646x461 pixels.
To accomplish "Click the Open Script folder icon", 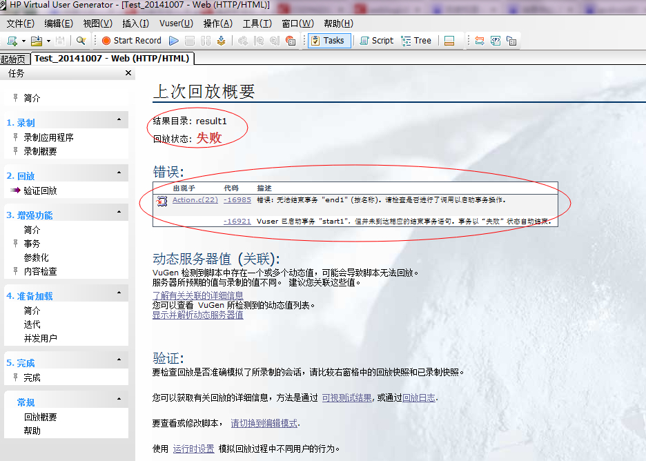I will coord(37,41).
